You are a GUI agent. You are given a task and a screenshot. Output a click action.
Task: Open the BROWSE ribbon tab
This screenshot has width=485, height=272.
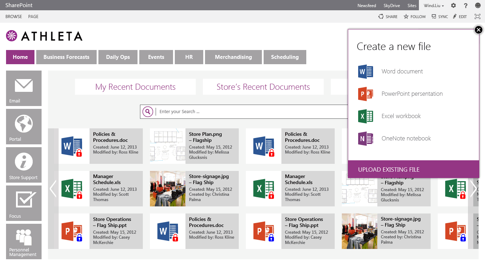click(x=14, y=17)
